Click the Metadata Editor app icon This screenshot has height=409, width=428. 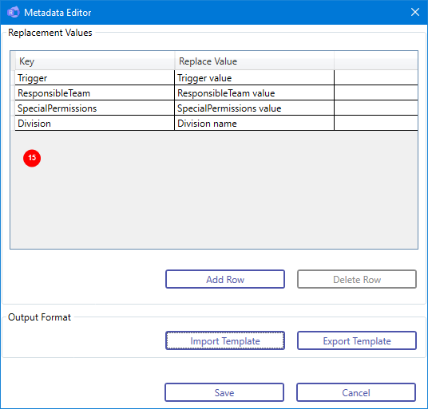coord(13,12)
